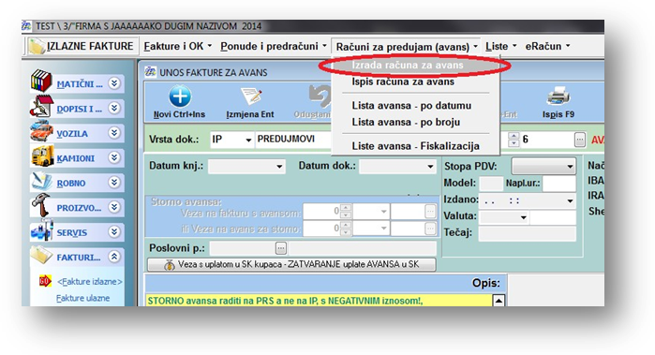Open the Izdano date-time dropdown
655x355 pixels.
pos(570,200)
